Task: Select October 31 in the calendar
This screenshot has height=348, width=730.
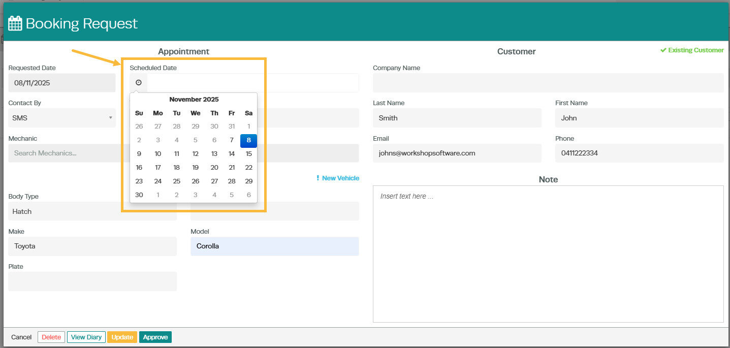Action: pyautogui.click(x=232, y=126)
